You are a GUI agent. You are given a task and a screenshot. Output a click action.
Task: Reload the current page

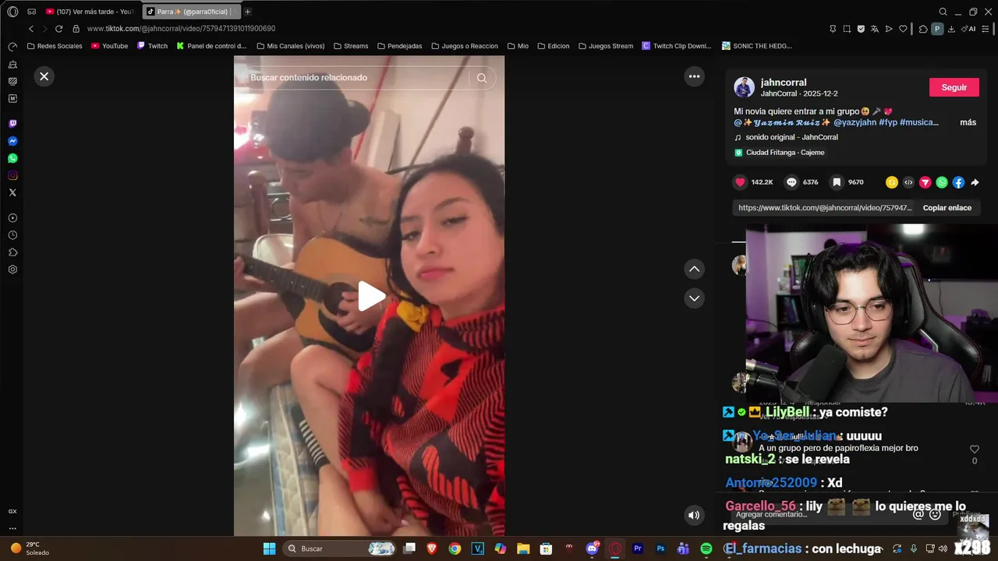pos(58,29)
